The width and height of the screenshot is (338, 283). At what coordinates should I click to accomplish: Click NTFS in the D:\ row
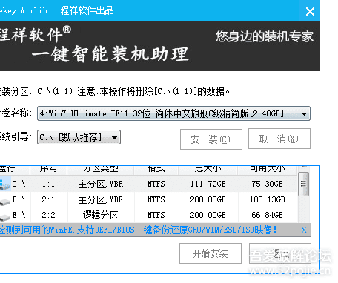156,199
